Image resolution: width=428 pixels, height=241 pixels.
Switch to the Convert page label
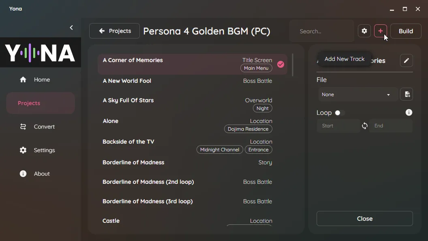coord(44,127)
